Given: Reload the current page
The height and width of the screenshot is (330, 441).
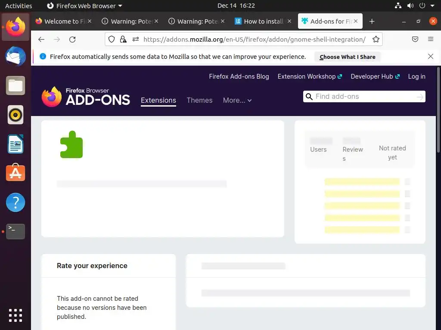Looking at the screenshot, I should pos(72,39).
